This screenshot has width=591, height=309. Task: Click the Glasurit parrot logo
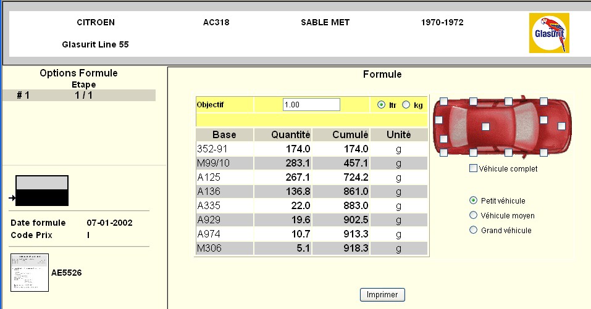point(549,33)
